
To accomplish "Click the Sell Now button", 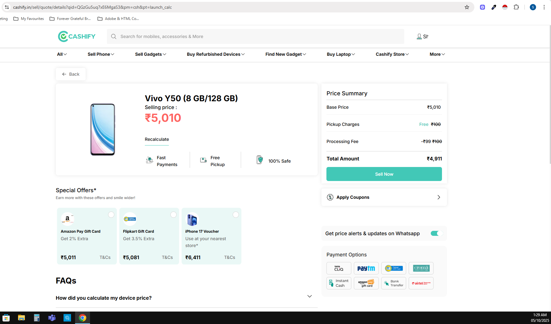I will click(384, 174).
